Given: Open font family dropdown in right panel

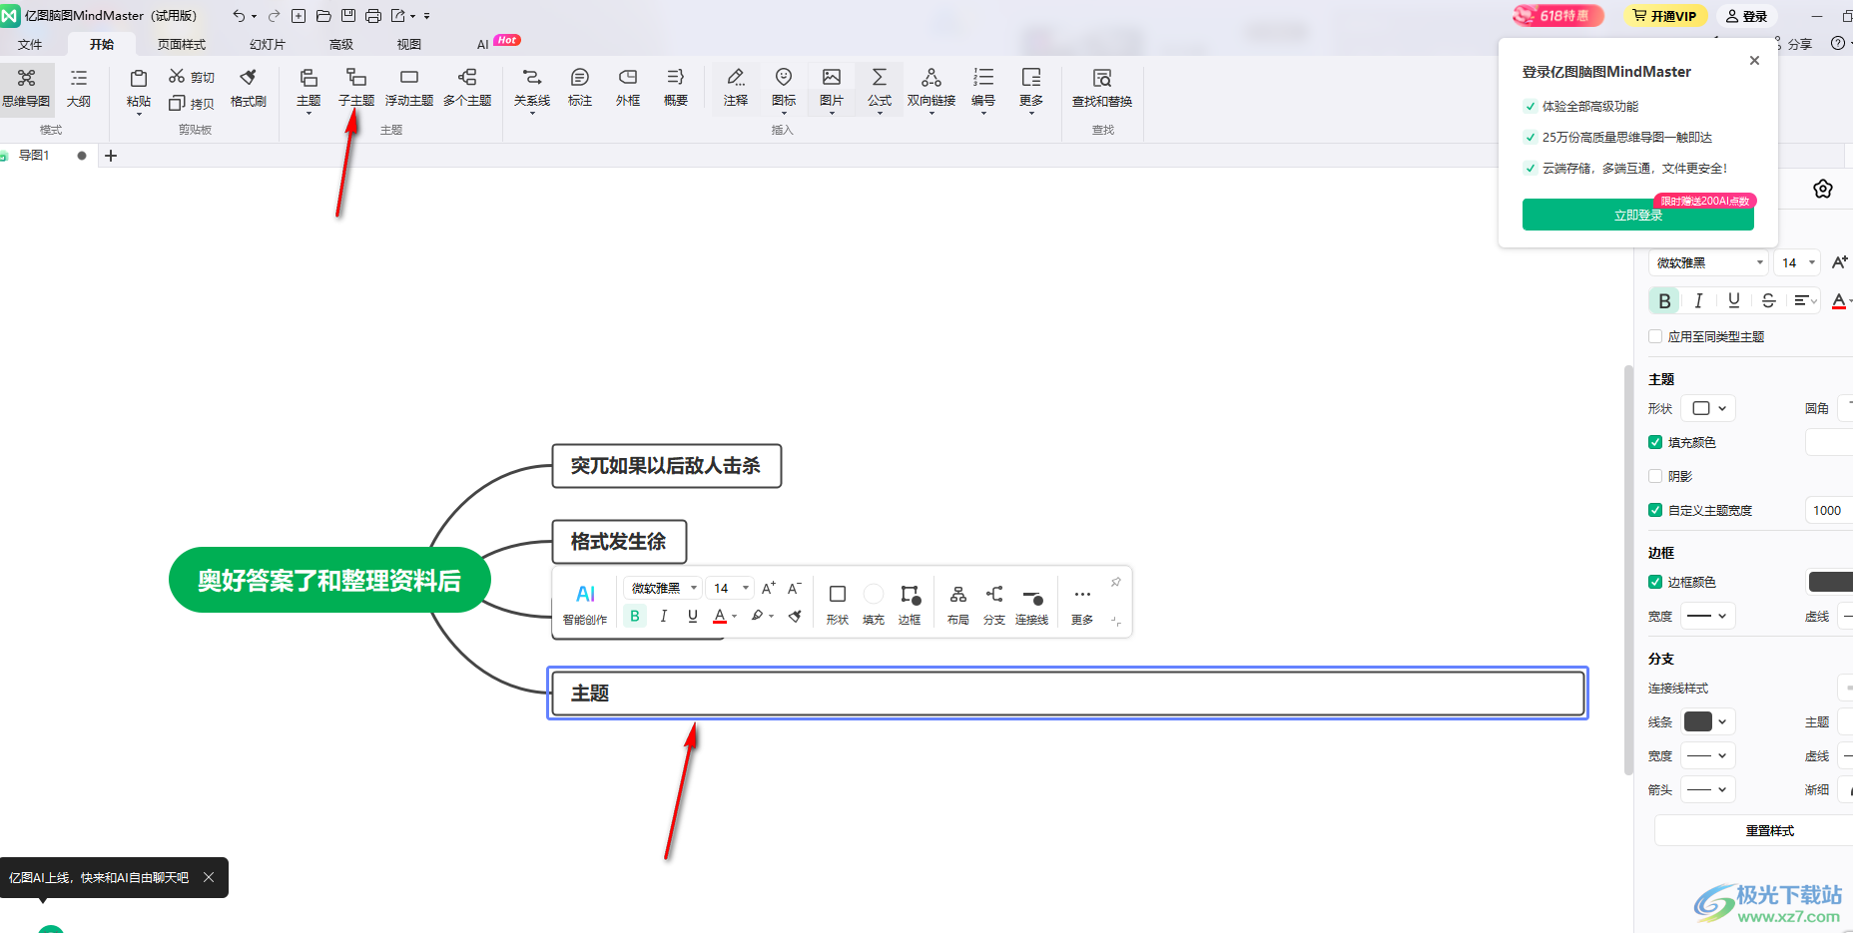Looking at the screenshot, I should click(x=1709, y=262).
